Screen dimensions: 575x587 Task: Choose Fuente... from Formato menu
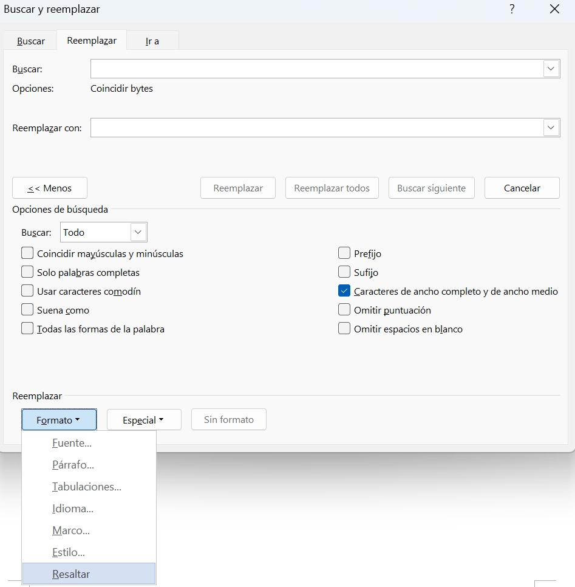(89, 443)
